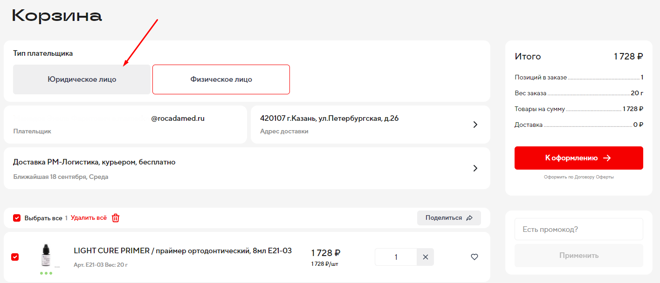Select the Юридическое лицо payer type

coord(82,79)
